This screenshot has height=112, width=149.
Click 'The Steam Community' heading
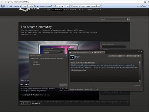36,27
